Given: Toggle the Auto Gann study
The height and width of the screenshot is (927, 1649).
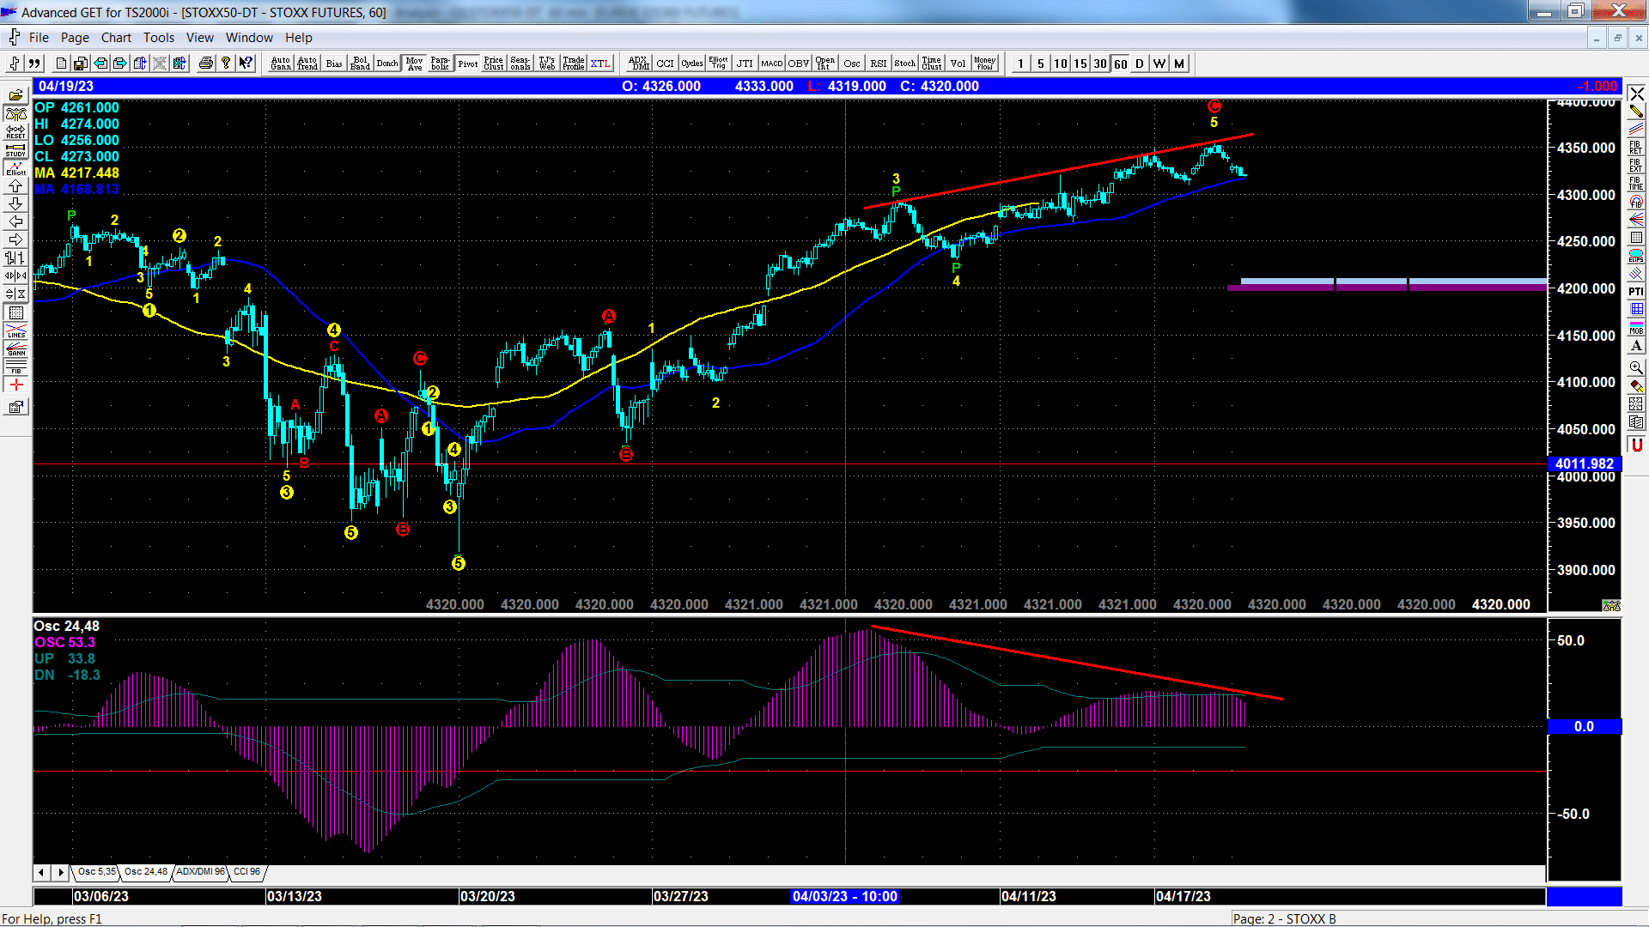Looking at the screenshot, I should 281,64.
